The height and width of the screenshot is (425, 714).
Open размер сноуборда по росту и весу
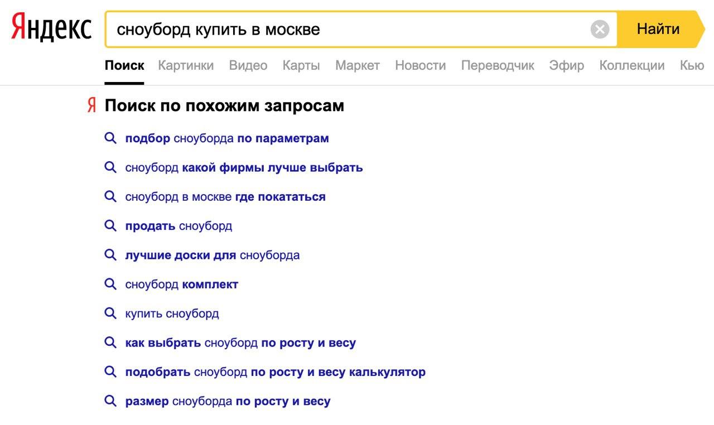point(228,401)
